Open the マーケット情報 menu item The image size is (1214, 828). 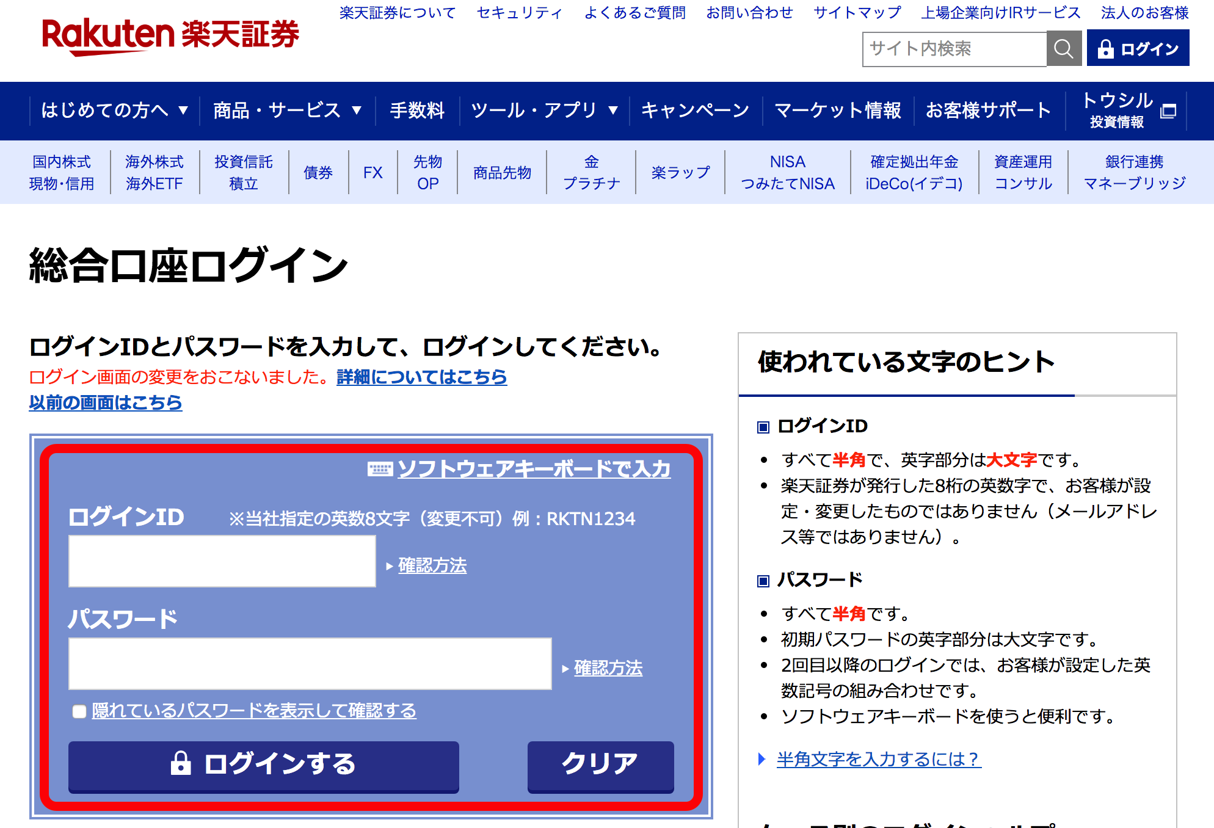point(838,111)
